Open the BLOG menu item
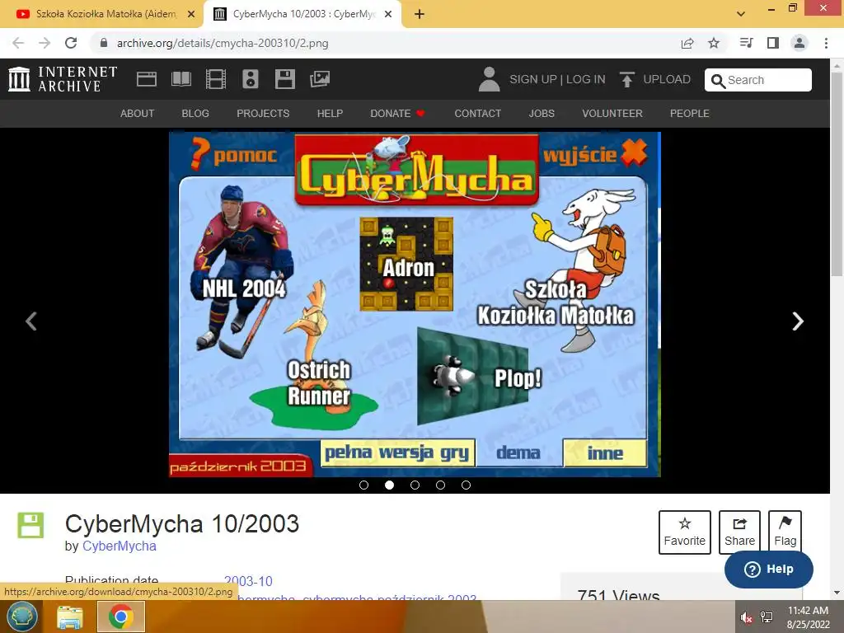 tap(195, 114)
